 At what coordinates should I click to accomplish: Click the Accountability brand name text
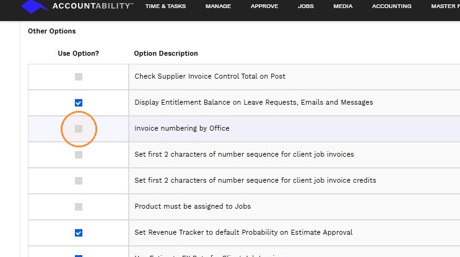pos(93,6)
